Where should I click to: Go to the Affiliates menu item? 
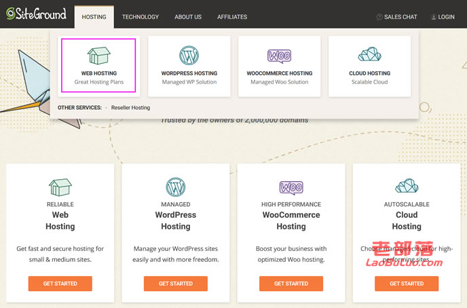(x=232, y=17)
